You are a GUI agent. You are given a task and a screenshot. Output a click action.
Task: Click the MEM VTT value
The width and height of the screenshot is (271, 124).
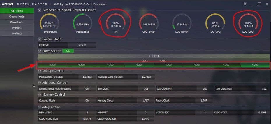click(145, 113)
